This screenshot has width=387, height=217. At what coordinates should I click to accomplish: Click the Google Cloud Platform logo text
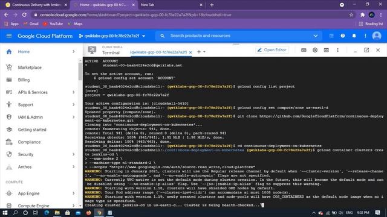pyautogui.click(x=45, y=36)
